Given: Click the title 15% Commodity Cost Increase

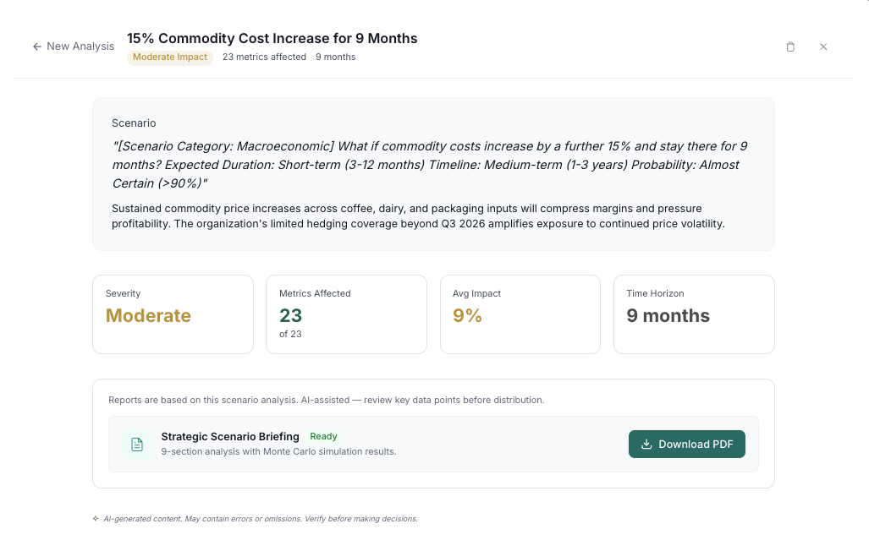Looking at the screenshot, I should pyautogui.click(x=272, y=38).
